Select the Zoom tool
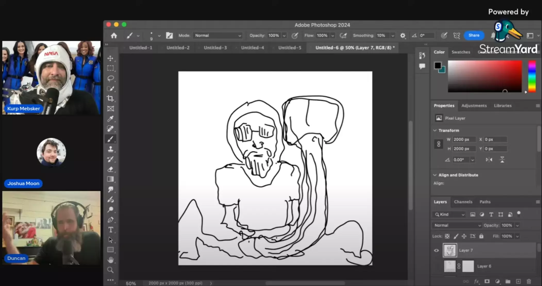The height and width of the screenshot is (286, 542). click(110, 270)
